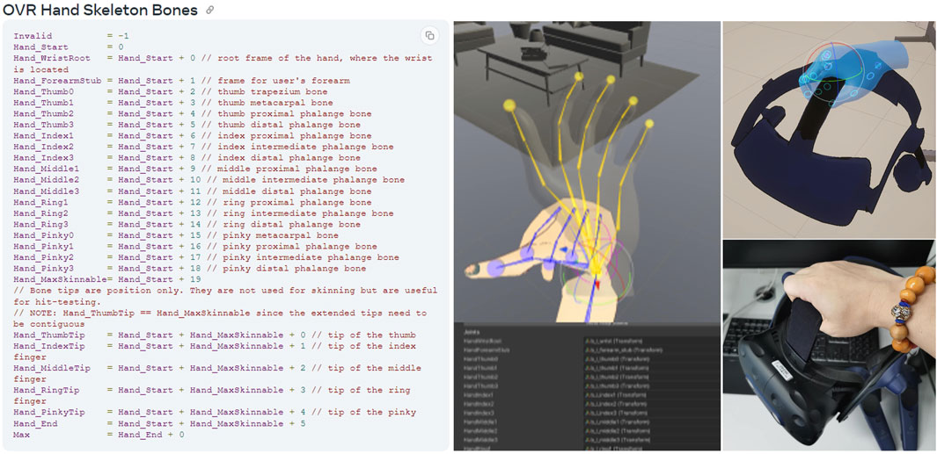Click the 'Hand_Middle1' identifier in the code
The image size is (937, 454).
(47, 169)
